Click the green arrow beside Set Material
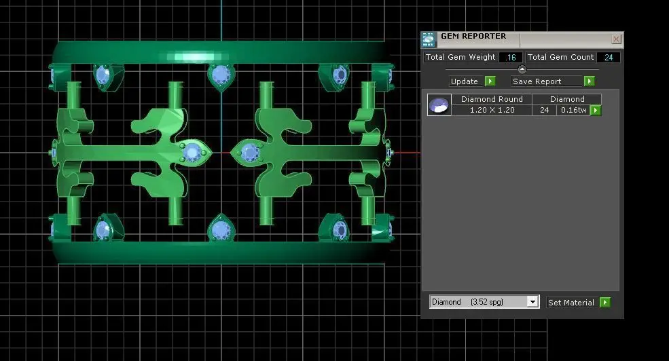 [x=605, y=302]
